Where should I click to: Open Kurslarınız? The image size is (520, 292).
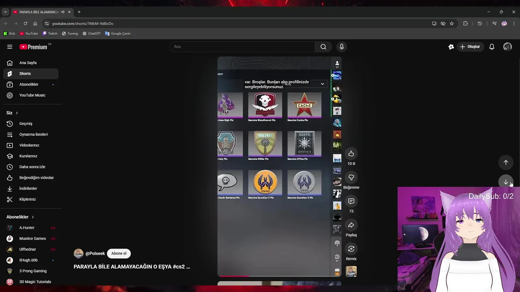(31, 156)
